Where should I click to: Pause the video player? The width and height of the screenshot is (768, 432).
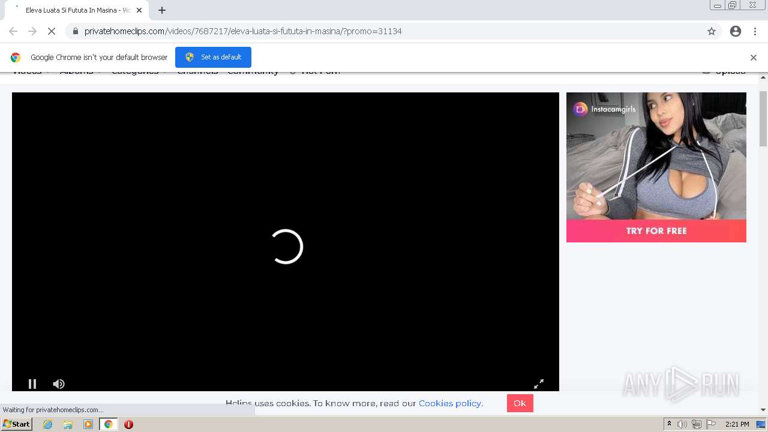pos(32,384)
